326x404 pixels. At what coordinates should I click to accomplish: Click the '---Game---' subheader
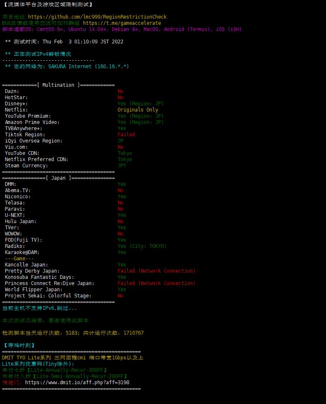point(19,259)
